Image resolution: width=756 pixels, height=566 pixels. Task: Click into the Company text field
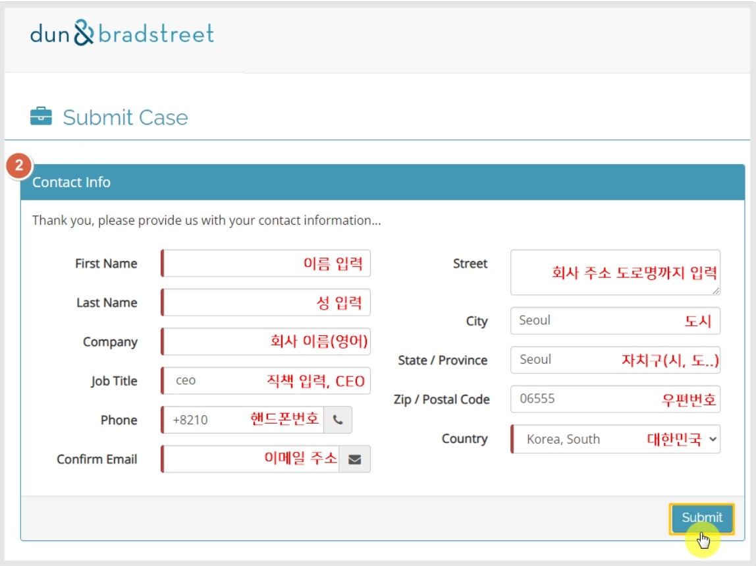coord(265,341)
